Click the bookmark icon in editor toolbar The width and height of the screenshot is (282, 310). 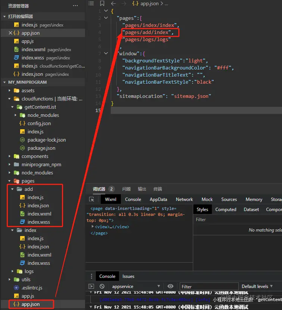(102, 3)
